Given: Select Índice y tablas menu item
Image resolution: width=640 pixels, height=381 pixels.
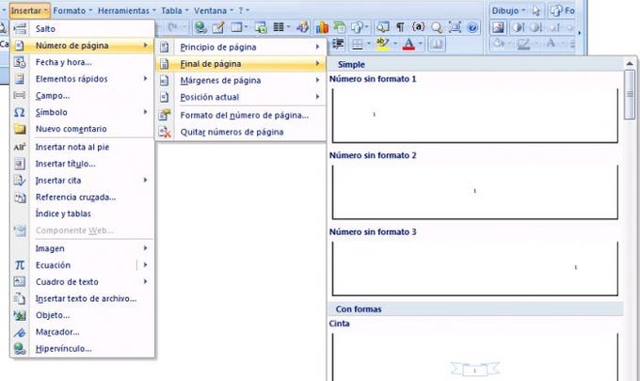Looking at the screenshot, I should tap(82, 214).
